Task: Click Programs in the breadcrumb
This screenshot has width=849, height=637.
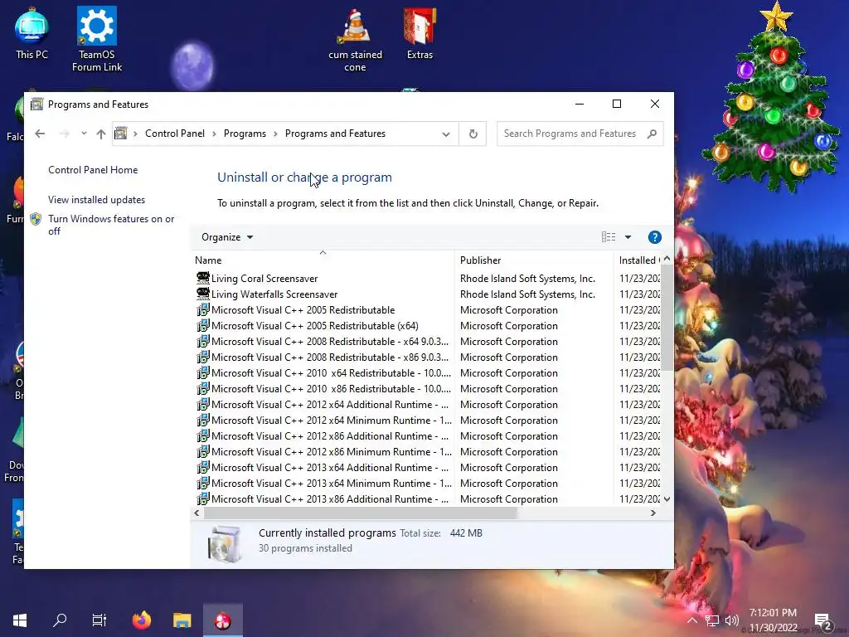Action: coord(245,134)
